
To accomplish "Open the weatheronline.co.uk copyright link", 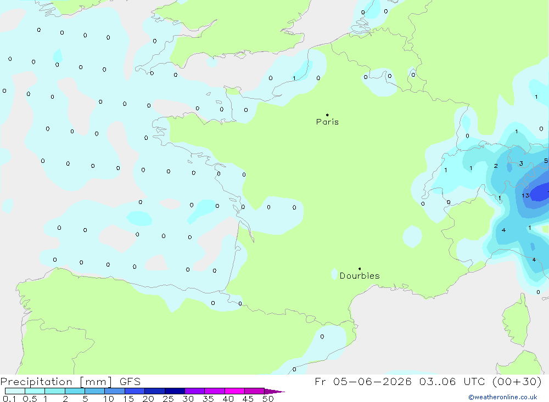I will (503, 397).
